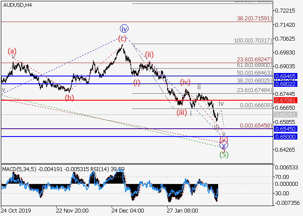Select the red (ii) wave label
The width and height of the screenshot is (303, 216).
149,54
